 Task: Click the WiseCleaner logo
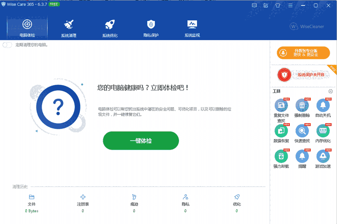pyautogui.click(x=307, y=26)
